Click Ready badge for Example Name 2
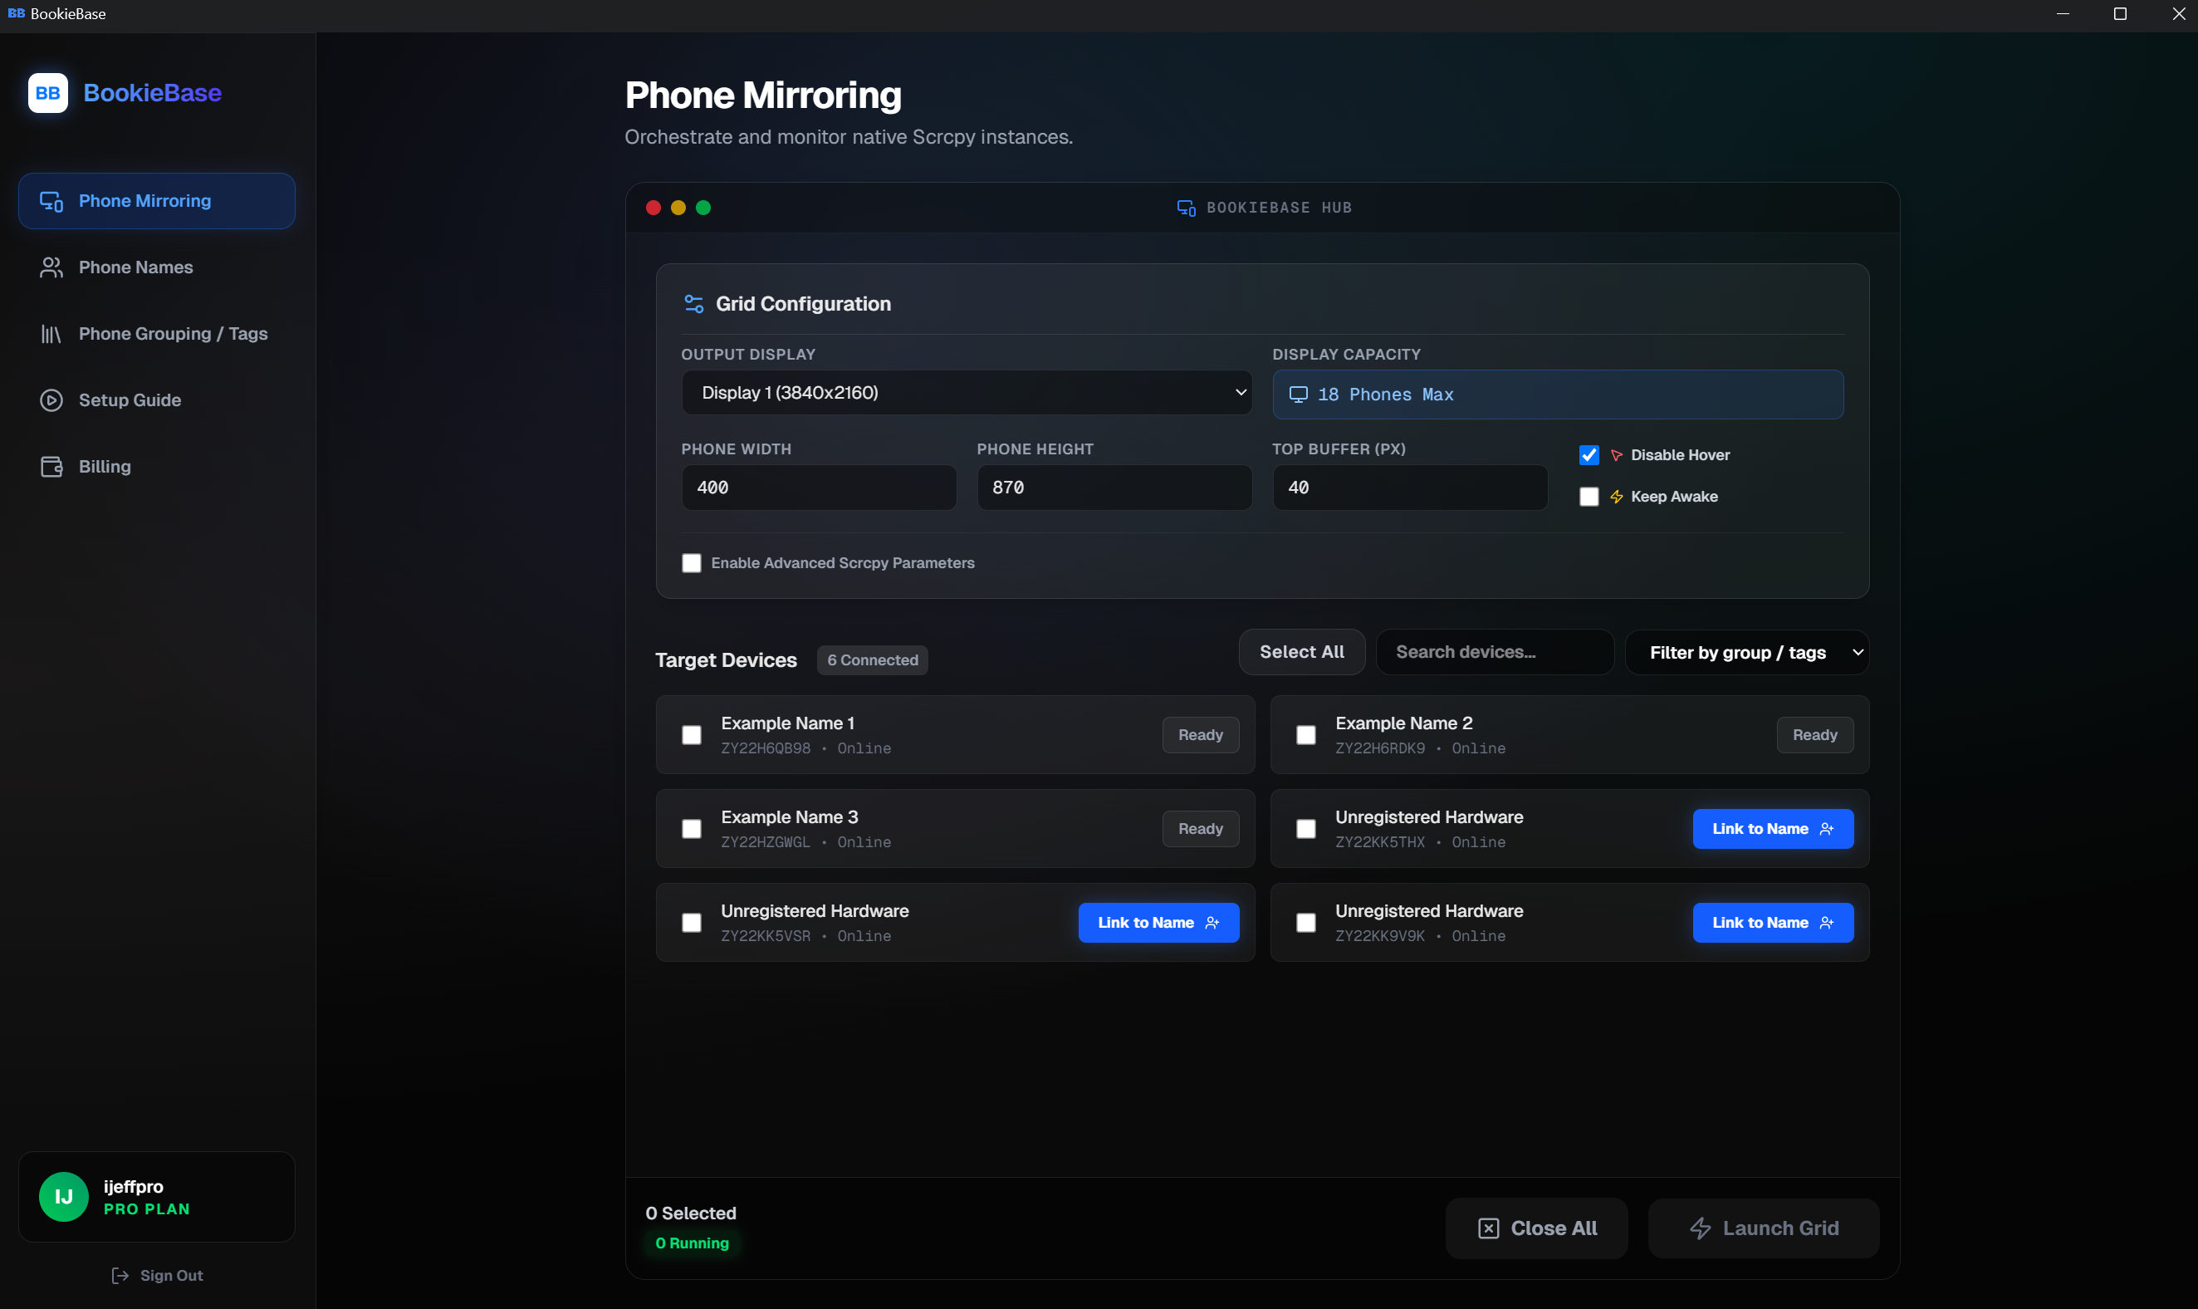Viewport: 2198px width, 1309px height. 1815,736
